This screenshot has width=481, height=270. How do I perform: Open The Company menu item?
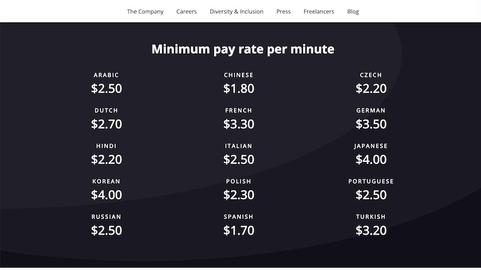[x=145, y=11]
